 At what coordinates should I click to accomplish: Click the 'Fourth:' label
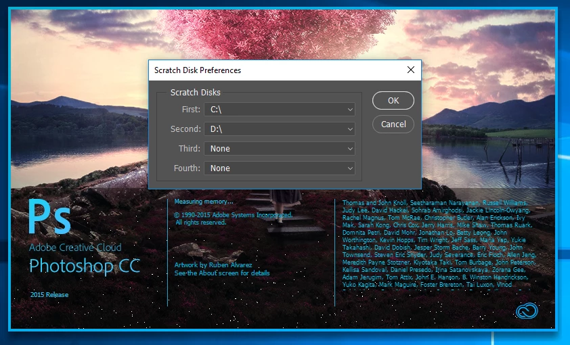click(187, 168)
